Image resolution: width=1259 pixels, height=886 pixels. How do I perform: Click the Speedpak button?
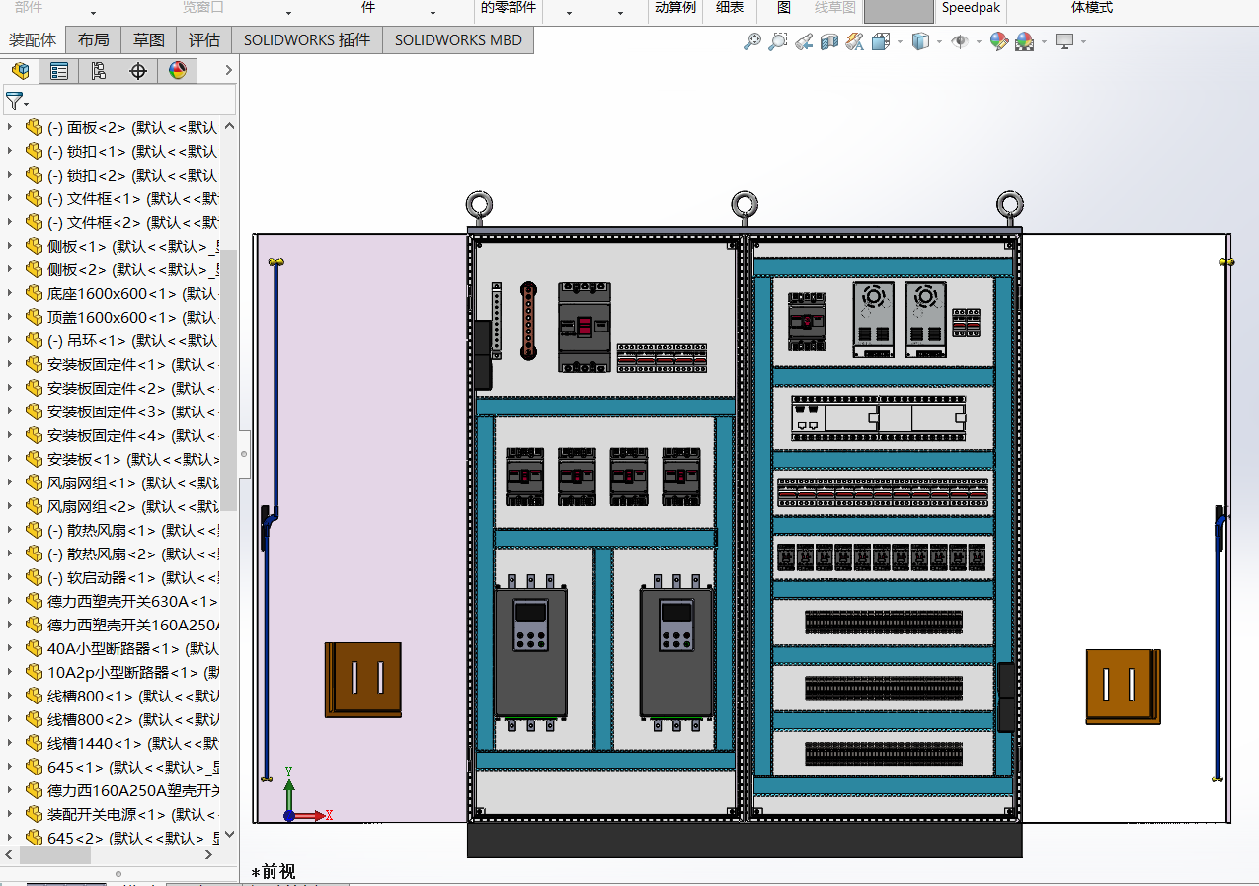pyautogui.click(x=971, y=8)
